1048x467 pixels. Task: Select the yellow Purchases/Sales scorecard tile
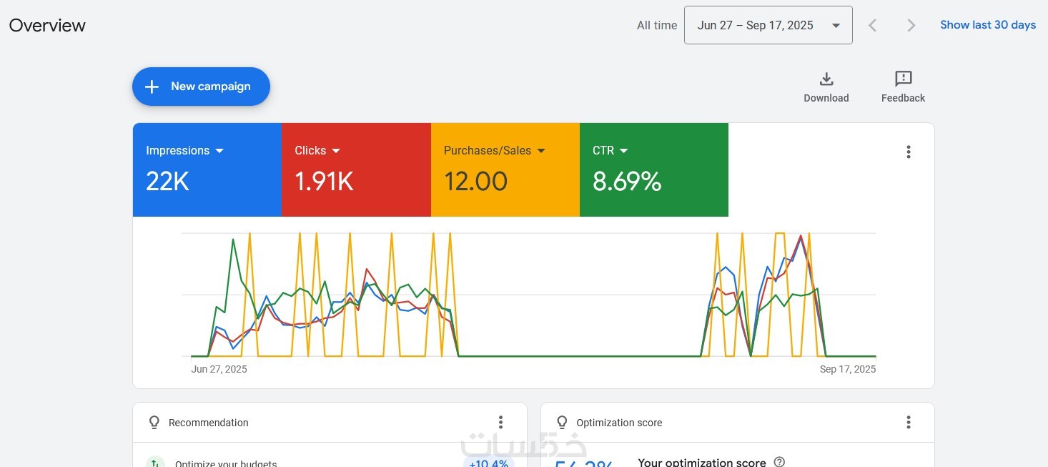[x=505, y=169]
